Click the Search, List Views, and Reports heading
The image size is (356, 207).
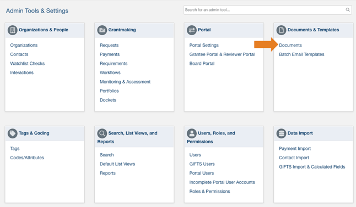coord(127,137)
